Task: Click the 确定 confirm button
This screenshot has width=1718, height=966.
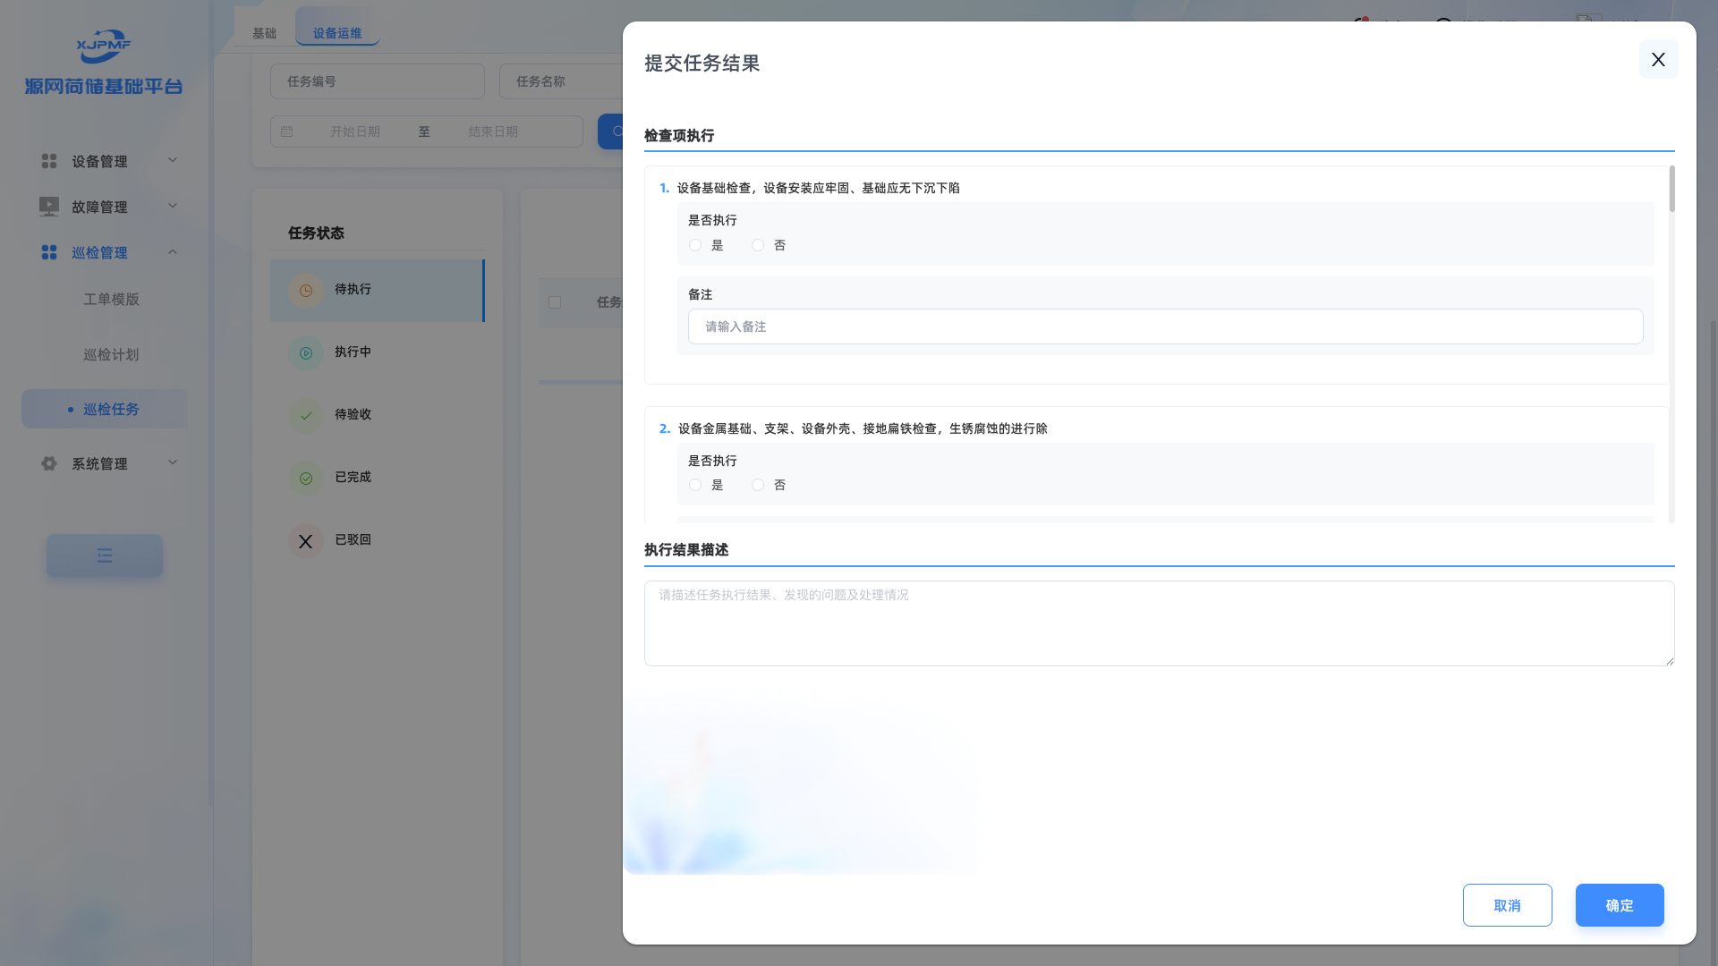Action: 1619,905
